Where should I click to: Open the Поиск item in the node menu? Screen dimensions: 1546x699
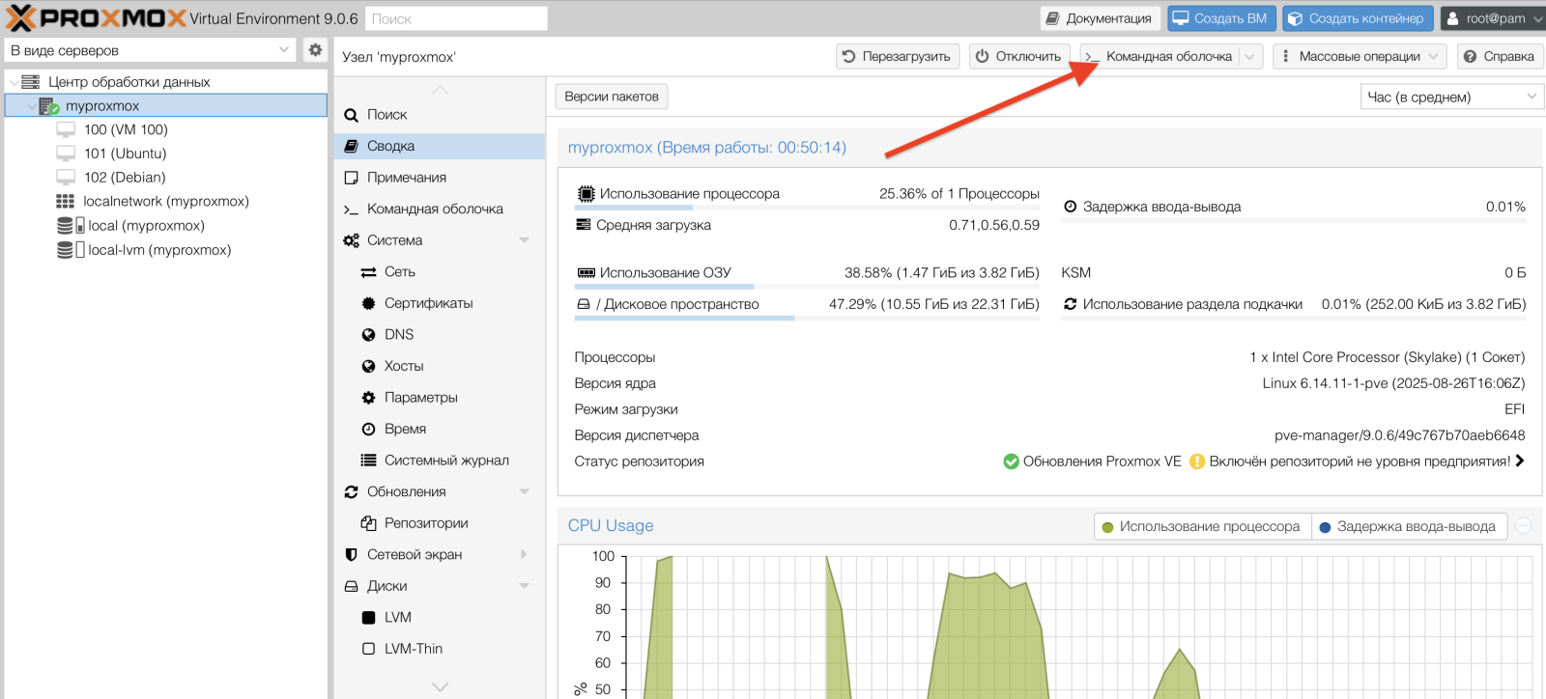(x=440, y=115)
